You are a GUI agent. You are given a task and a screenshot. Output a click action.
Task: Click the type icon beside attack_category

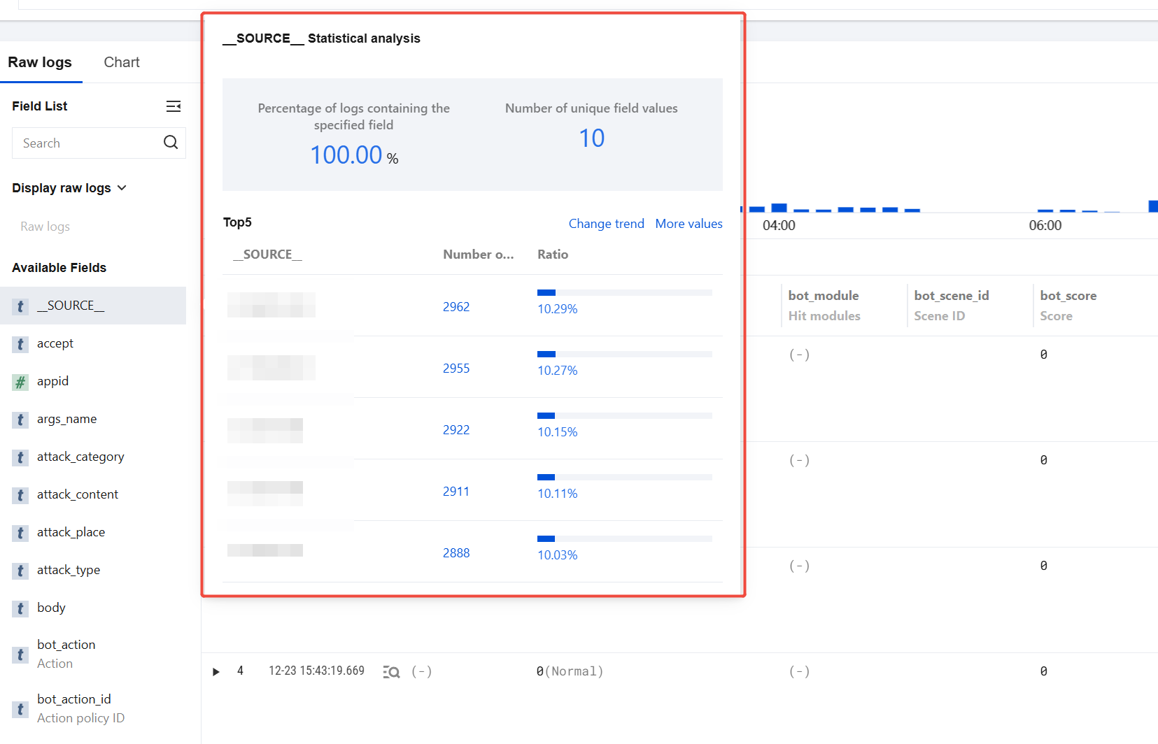20,457
